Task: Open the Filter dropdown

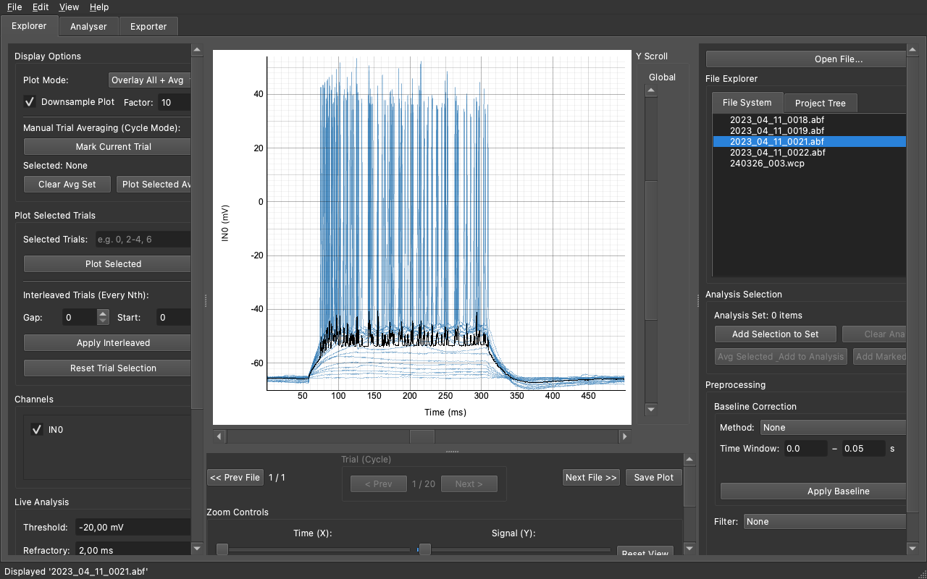Action: [825, 521]
